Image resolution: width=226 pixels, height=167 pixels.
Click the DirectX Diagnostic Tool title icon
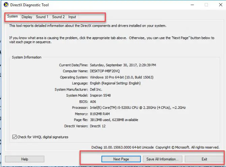point(6,5)
